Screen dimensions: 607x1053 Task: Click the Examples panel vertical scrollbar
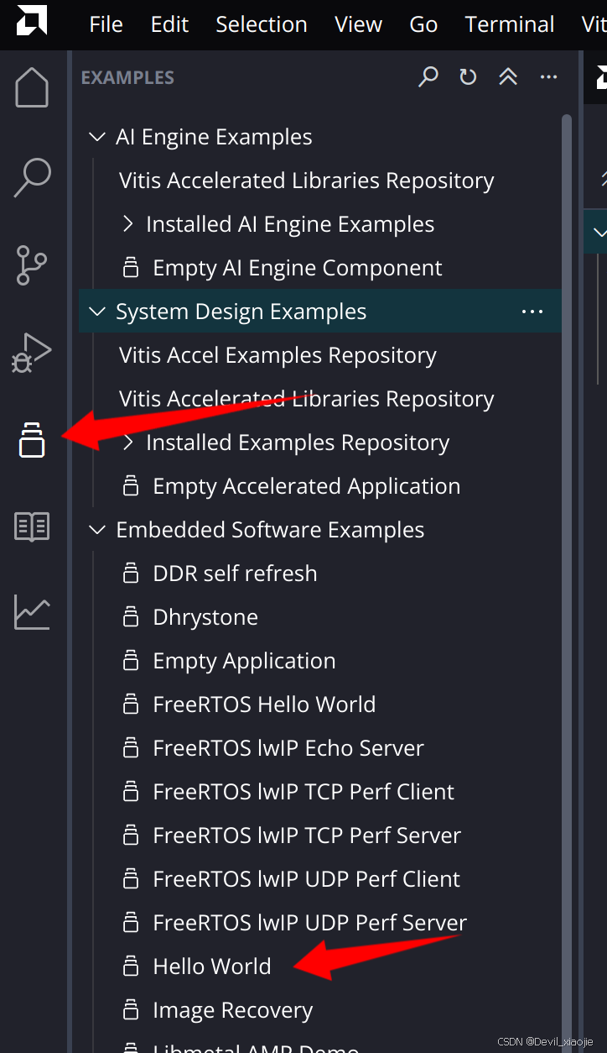point(568,584)
